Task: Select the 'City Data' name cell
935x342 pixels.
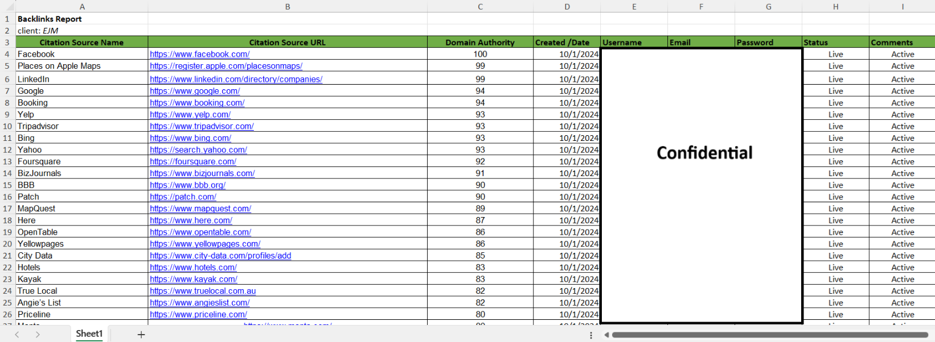Action: 82,256
